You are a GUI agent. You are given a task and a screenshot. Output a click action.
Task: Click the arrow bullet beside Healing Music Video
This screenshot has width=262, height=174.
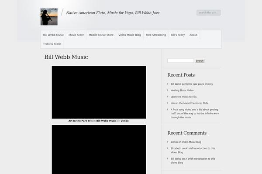(168, 90)
